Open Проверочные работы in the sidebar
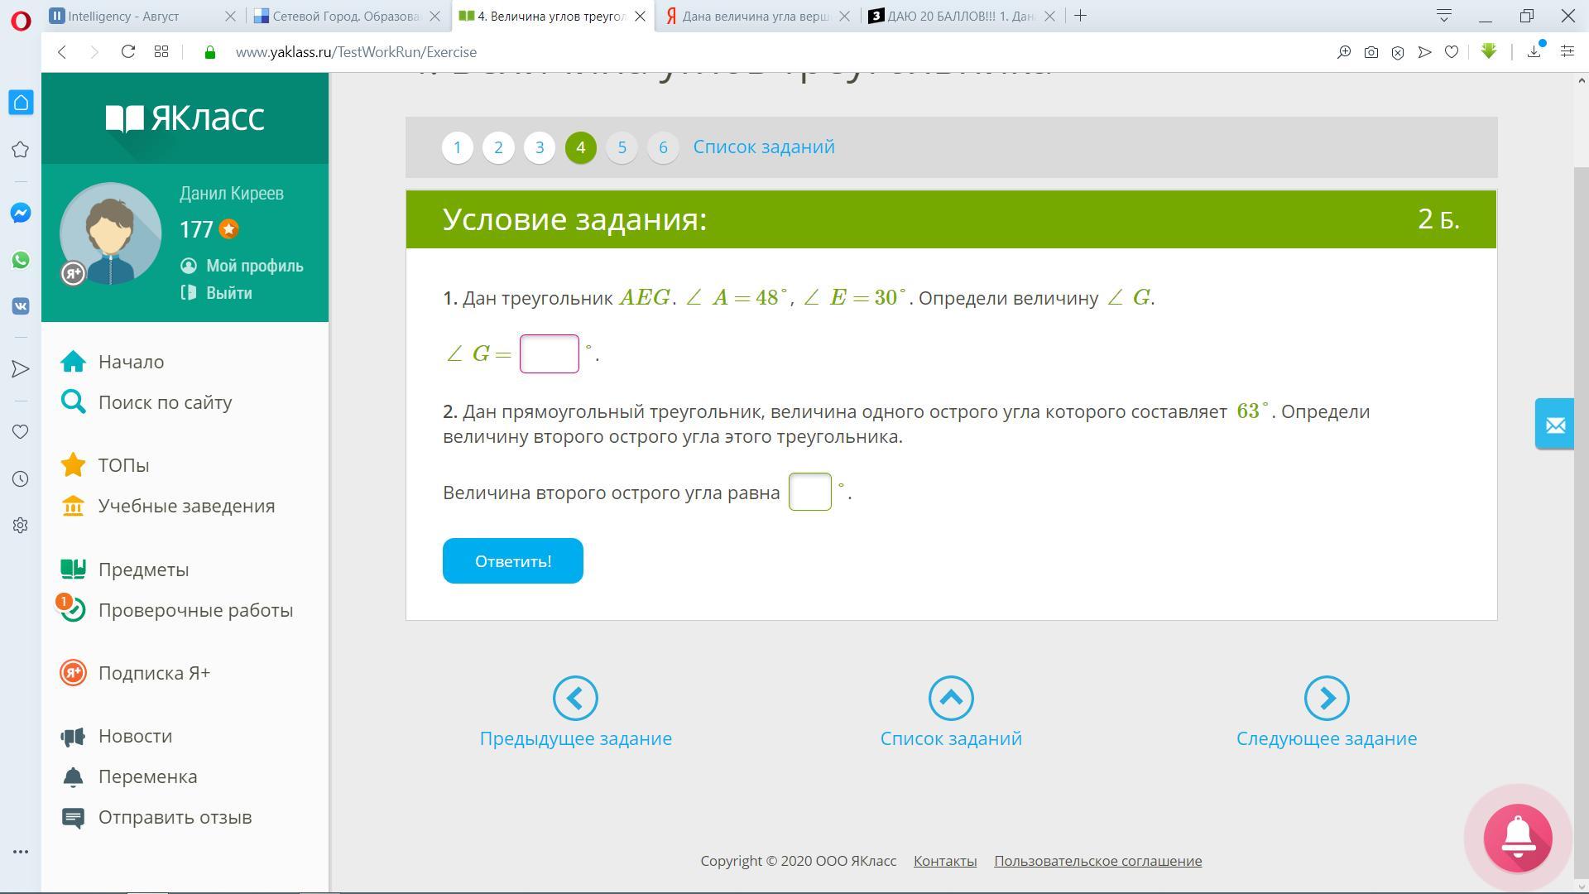Screen dimensions: 1589x894 click(195, 610)
